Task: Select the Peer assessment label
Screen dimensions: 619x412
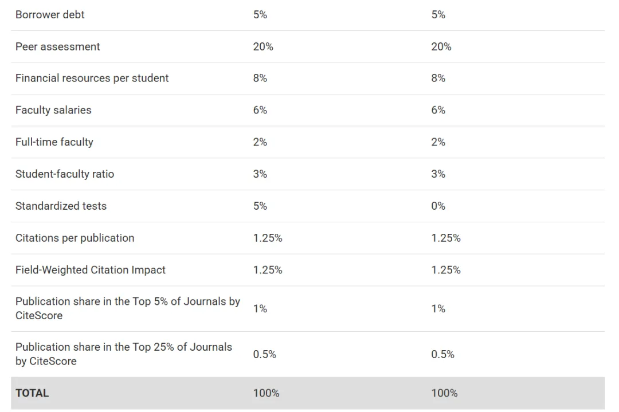Action: click(x=57, y=46)
